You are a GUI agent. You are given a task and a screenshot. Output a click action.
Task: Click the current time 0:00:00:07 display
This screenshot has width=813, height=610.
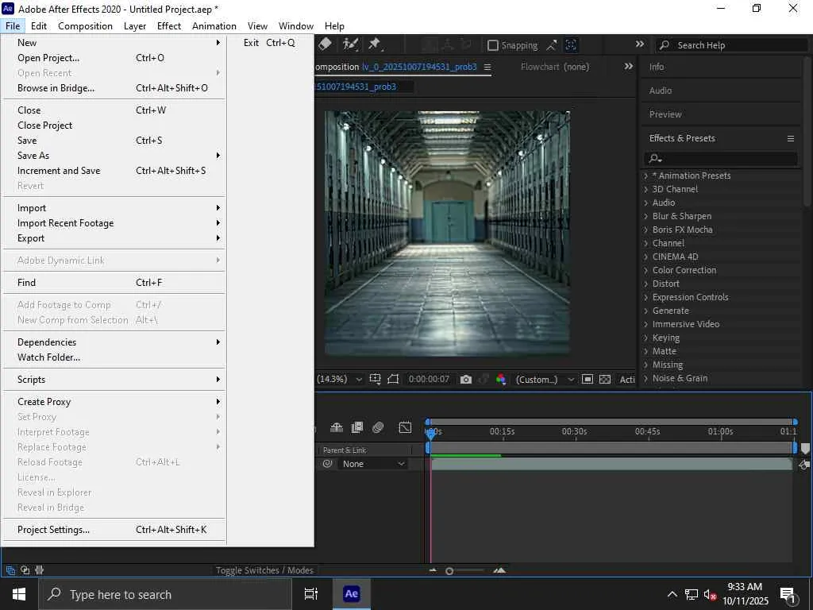[429, 380]
